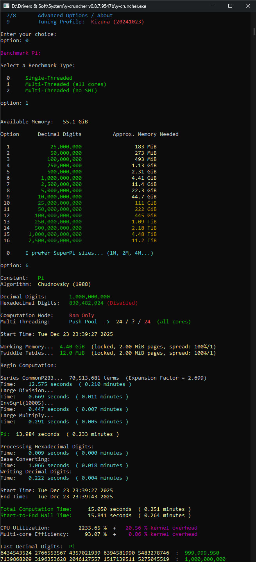Click the 'Available Memory: 55.1 GiB' line

[44, 122]
